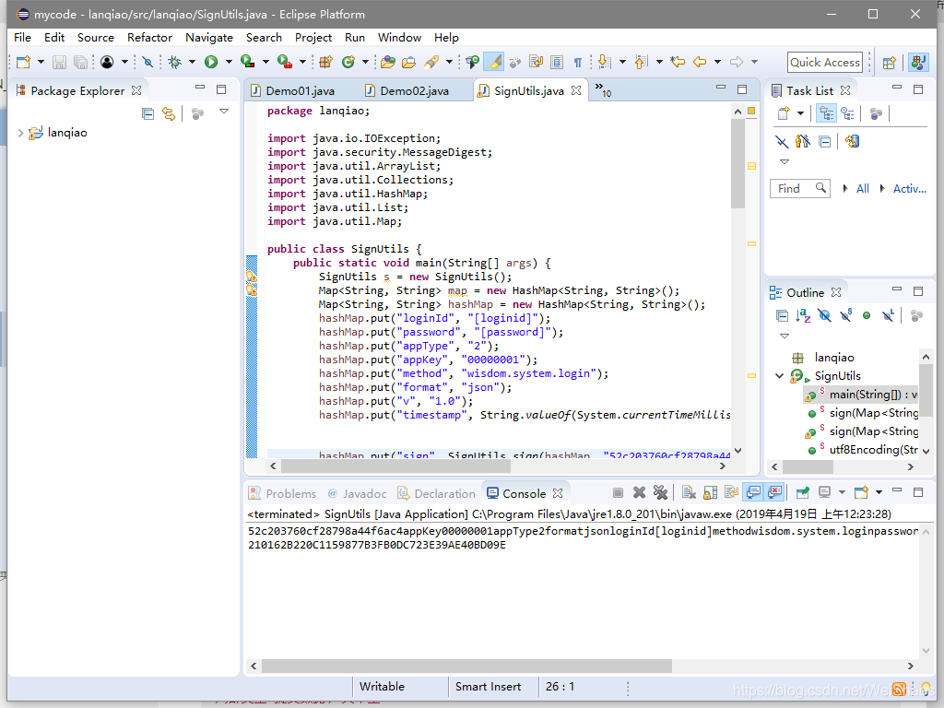944x708 pixels.
Task: Run the program with green Run button
Action: click(x=211, y=62)
